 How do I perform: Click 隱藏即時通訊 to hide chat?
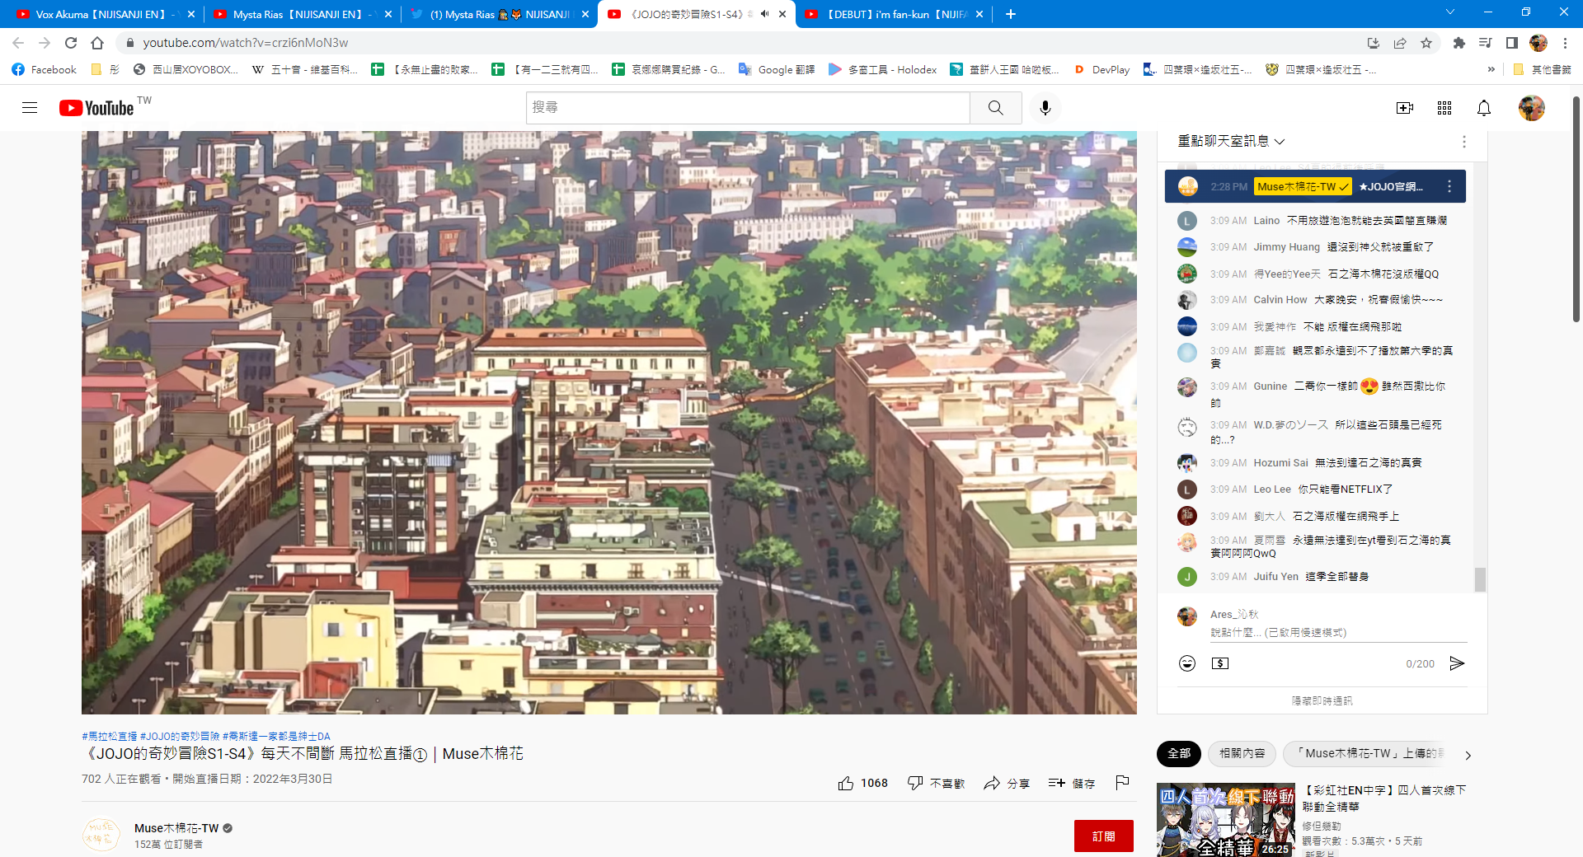pos(1322,701)
